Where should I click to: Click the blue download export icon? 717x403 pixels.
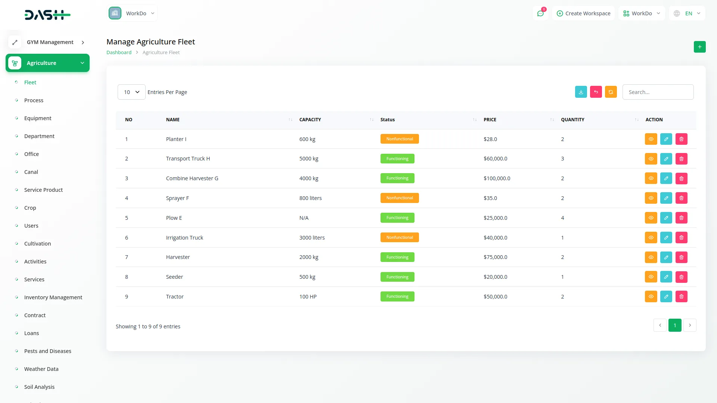click(x=581, y=92)
